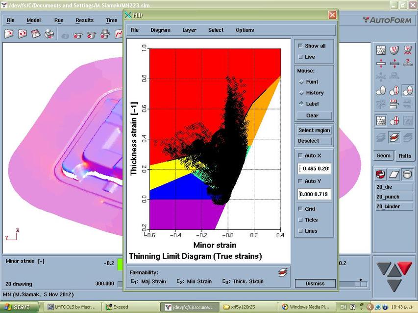This screenshot has width=418, height=313.
Task: Toggle the Live checkbox
Action: tap(300, 57)
